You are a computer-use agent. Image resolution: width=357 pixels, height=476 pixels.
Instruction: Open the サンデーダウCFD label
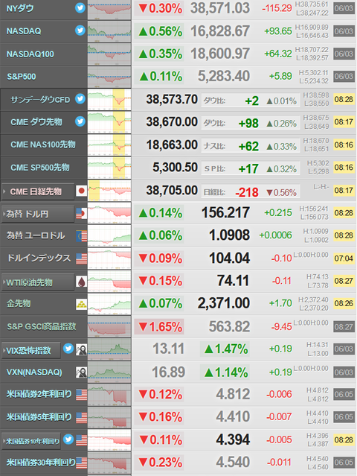click(40, 100)
